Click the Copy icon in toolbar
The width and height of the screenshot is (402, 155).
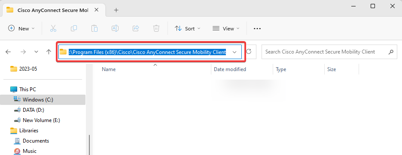(74, 28)
